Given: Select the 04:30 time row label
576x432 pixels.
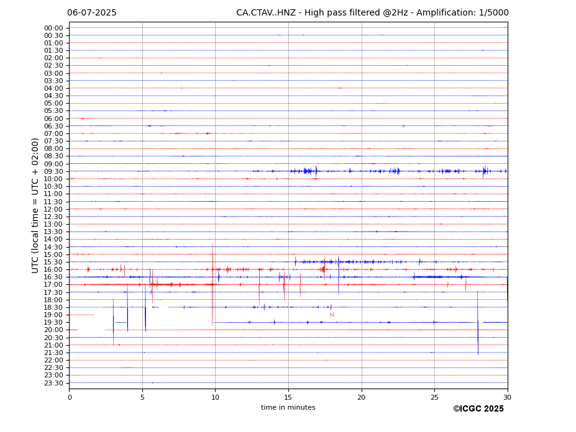Looking at the screenshot, I should (53, 96).
